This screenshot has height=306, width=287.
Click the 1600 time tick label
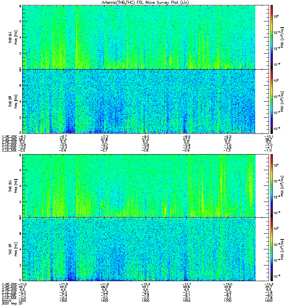(x=186, y=301)
